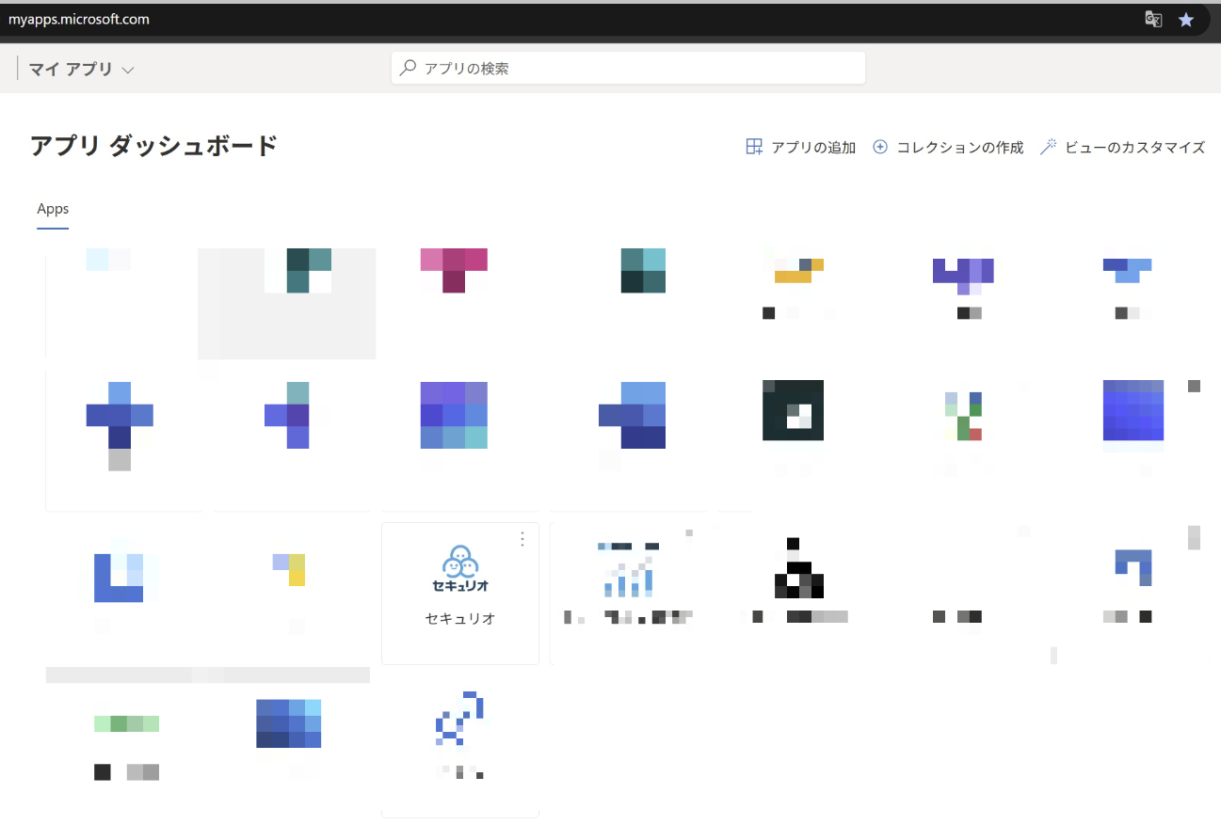Open ビューのカスタマイズ
Screen dimensions: 1221x825
pos(1122,148)
